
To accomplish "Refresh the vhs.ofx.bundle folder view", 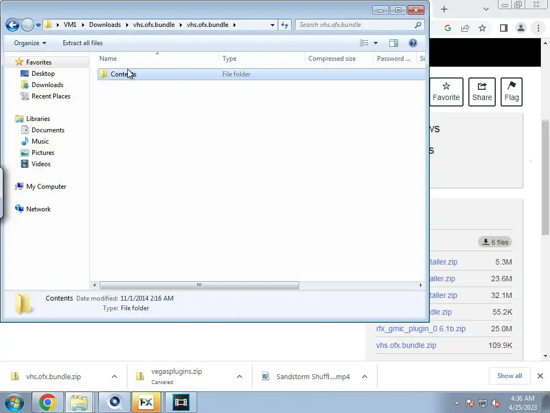I will 285,25.
